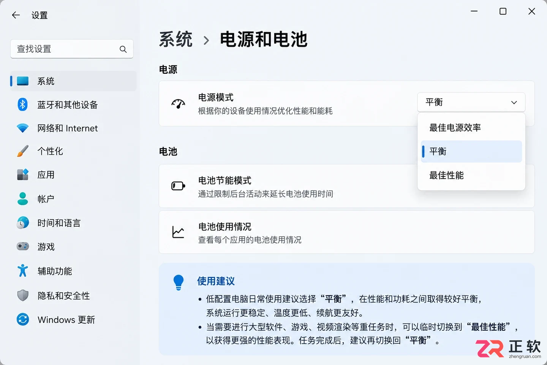Click the 帐户 person icon
The height and width of the screenshot is (365, 547).
click(x=23, y=199)
